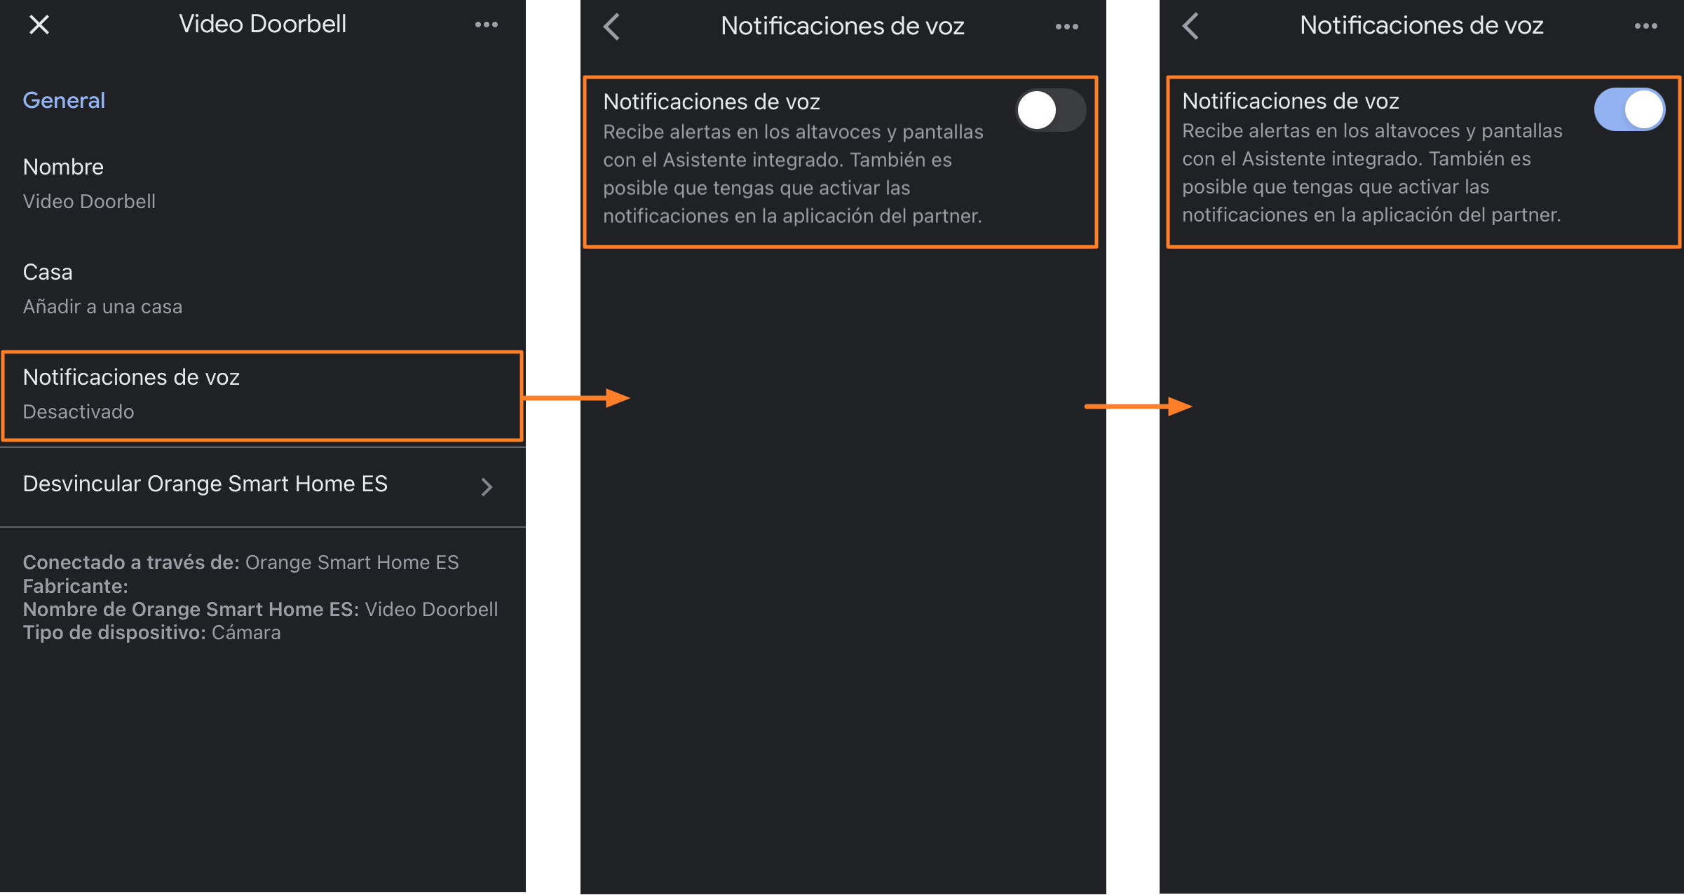Disable the blue Notificaciones de voz toggle
The width and height of the screenshot is (1684, 895).
click(1629, 109)
